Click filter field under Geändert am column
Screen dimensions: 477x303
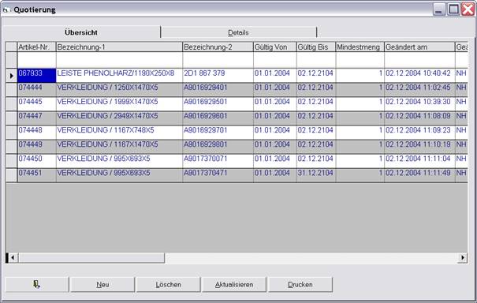(419, 60)
